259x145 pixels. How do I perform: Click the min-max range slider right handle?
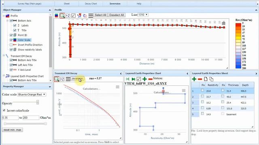[x=46, y=124]
